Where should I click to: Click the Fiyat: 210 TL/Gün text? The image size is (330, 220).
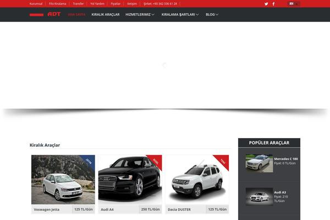click(281, 199)
